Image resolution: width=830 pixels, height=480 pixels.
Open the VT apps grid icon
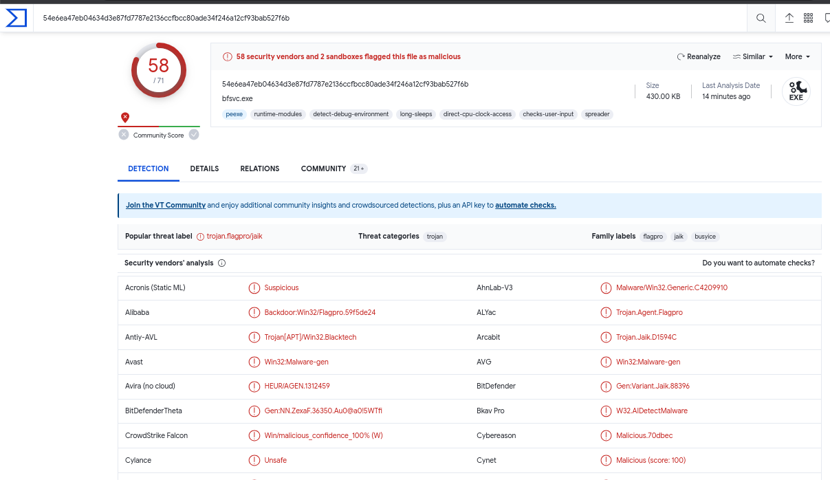coord(808,18)
